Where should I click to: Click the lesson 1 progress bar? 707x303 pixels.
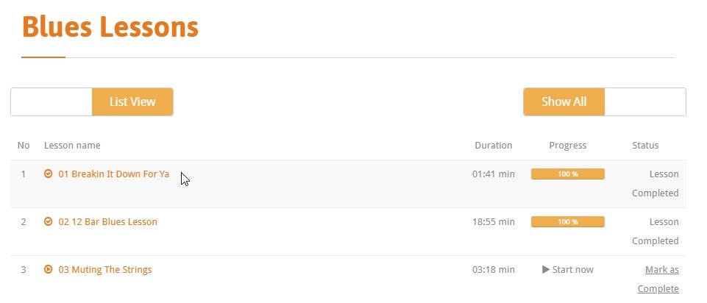[567, 174]
